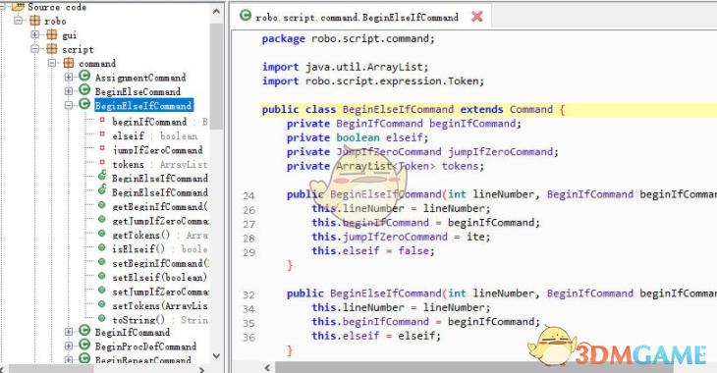The image size is (717, 373).
Task: Expand the BeginIfCommand class node
Action: [69, 332]
